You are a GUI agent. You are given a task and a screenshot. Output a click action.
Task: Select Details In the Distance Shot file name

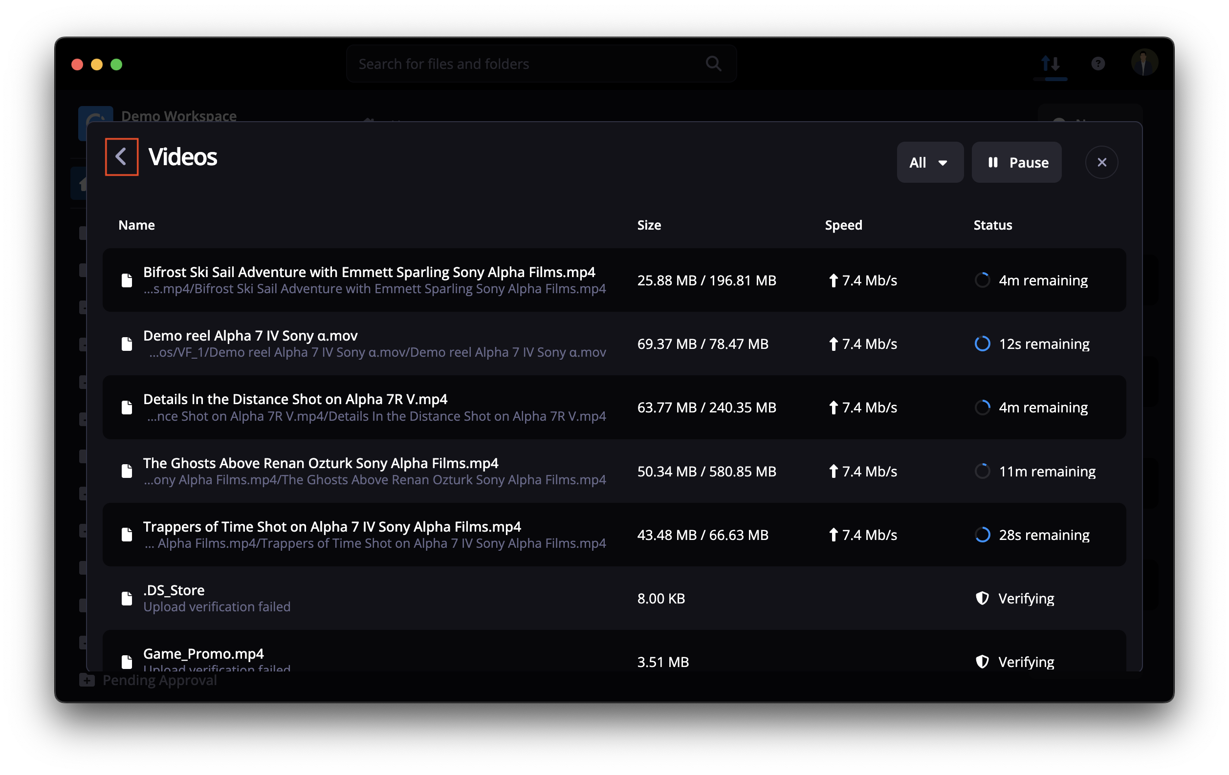pyautogui.click(x=295, y=399)
